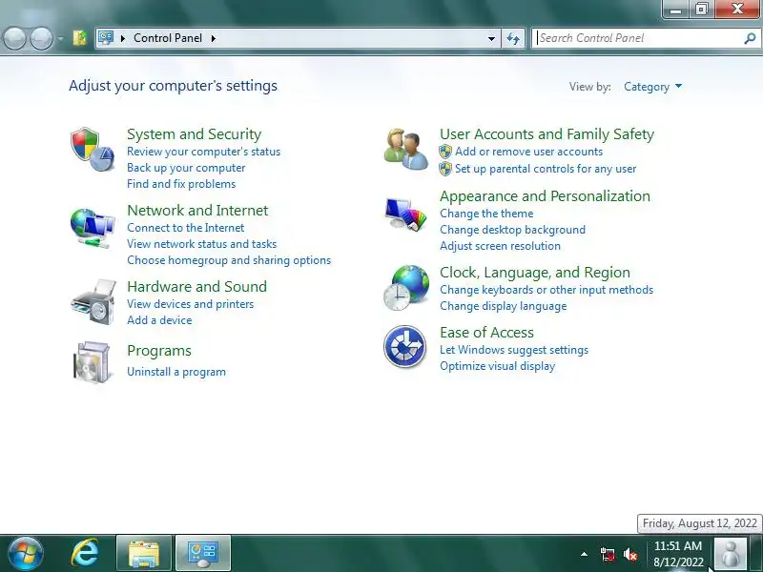This screenshot has width=763, height=572.
Task: Click Change keyboards or other input methods
Action: tap(546, 290)
